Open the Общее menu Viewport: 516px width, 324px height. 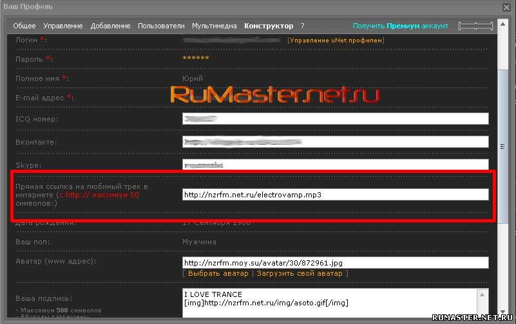24,26
